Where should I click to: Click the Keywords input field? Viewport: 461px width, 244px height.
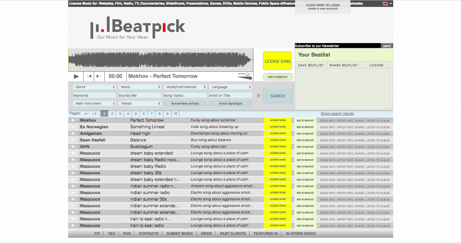(x=94, y=95)
